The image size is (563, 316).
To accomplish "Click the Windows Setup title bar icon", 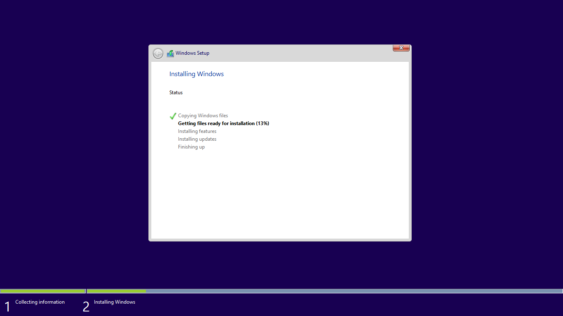I will coord(170,53).
